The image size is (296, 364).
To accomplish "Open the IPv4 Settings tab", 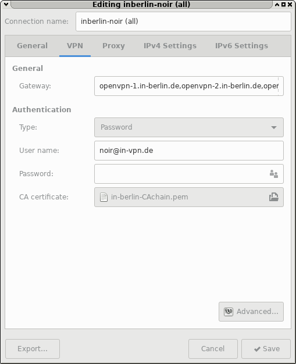I will click(x=170, y=46).
